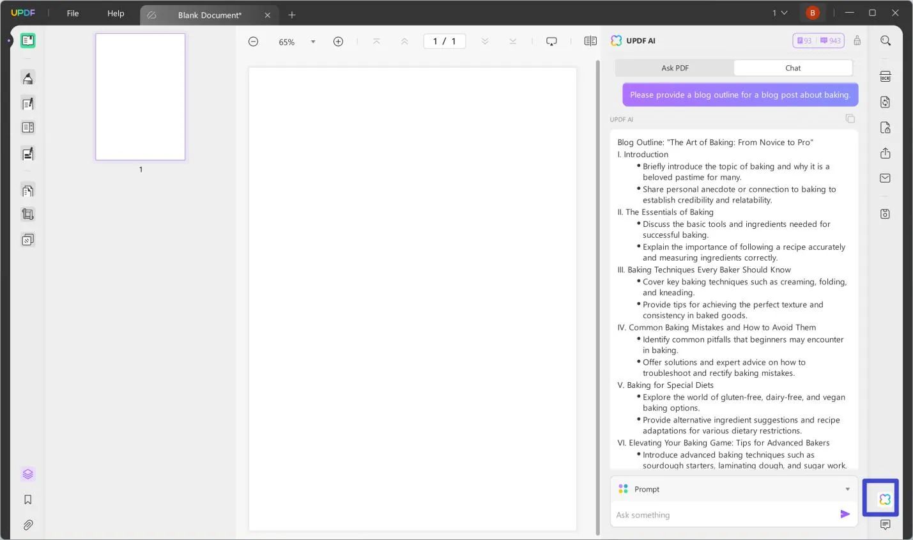Open the search magnifier tool
913x540 pixels.
(x=885, y=41)
